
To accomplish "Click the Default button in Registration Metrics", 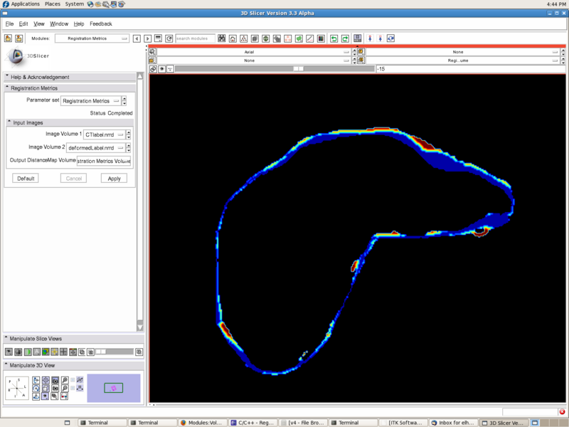I will tap(25, 178).
